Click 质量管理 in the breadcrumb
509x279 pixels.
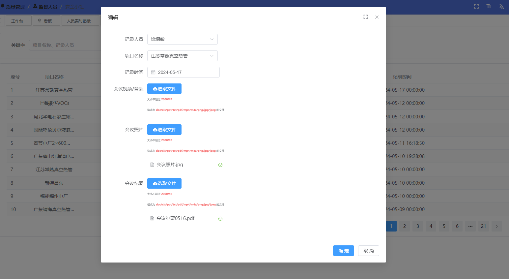pyautogui.click(x=15, y=7)
